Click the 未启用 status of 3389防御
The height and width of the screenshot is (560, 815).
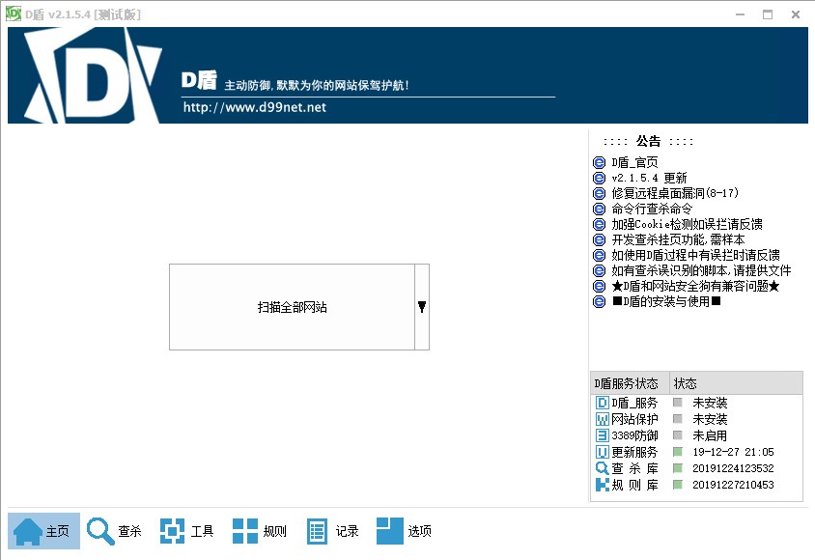[710, 435]
